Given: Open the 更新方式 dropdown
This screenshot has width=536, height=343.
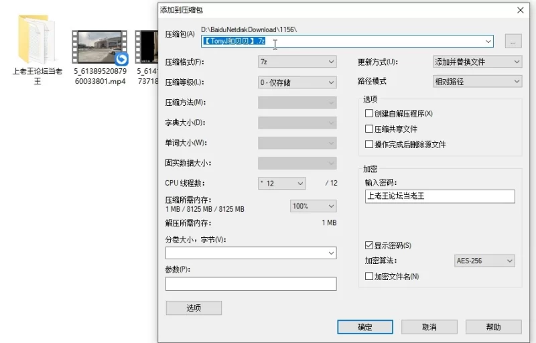Looking at the screenshot, I should point(477,62).
